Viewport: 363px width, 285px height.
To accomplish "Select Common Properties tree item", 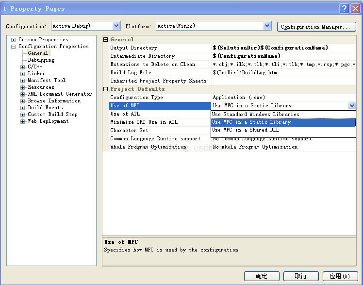I will (x=43, y=39).
